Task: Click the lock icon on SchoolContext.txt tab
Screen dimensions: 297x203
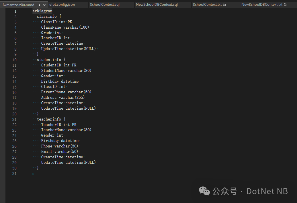Action: click(x=224, y=4)
